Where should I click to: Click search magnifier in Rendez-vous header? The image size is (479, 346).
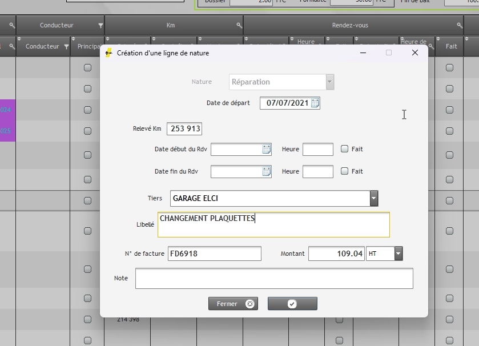coord(460,26)
